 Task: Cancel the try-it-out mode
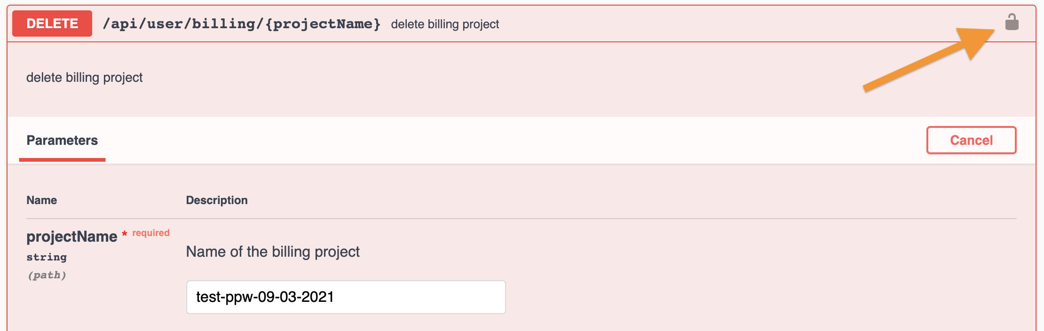pos(971,140)
